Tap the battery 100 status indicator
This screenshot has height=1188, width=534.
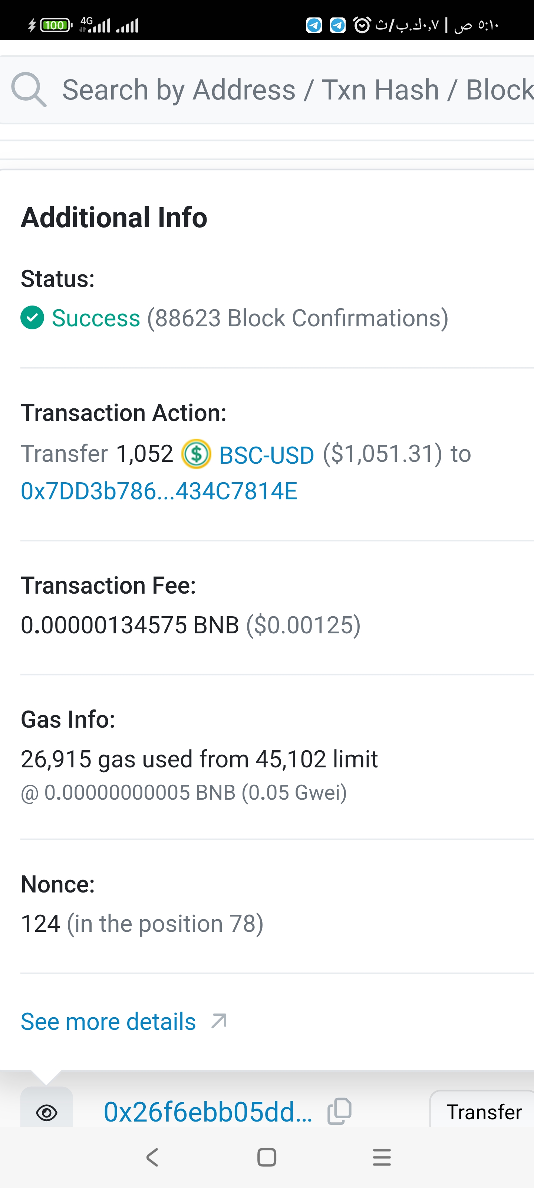tap(55, 25)
